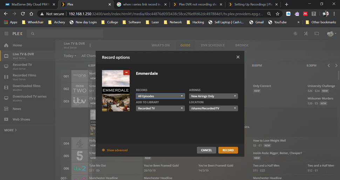Show more bookmarks chevron
Screen dimensions: 340x180
click(298, 22)
